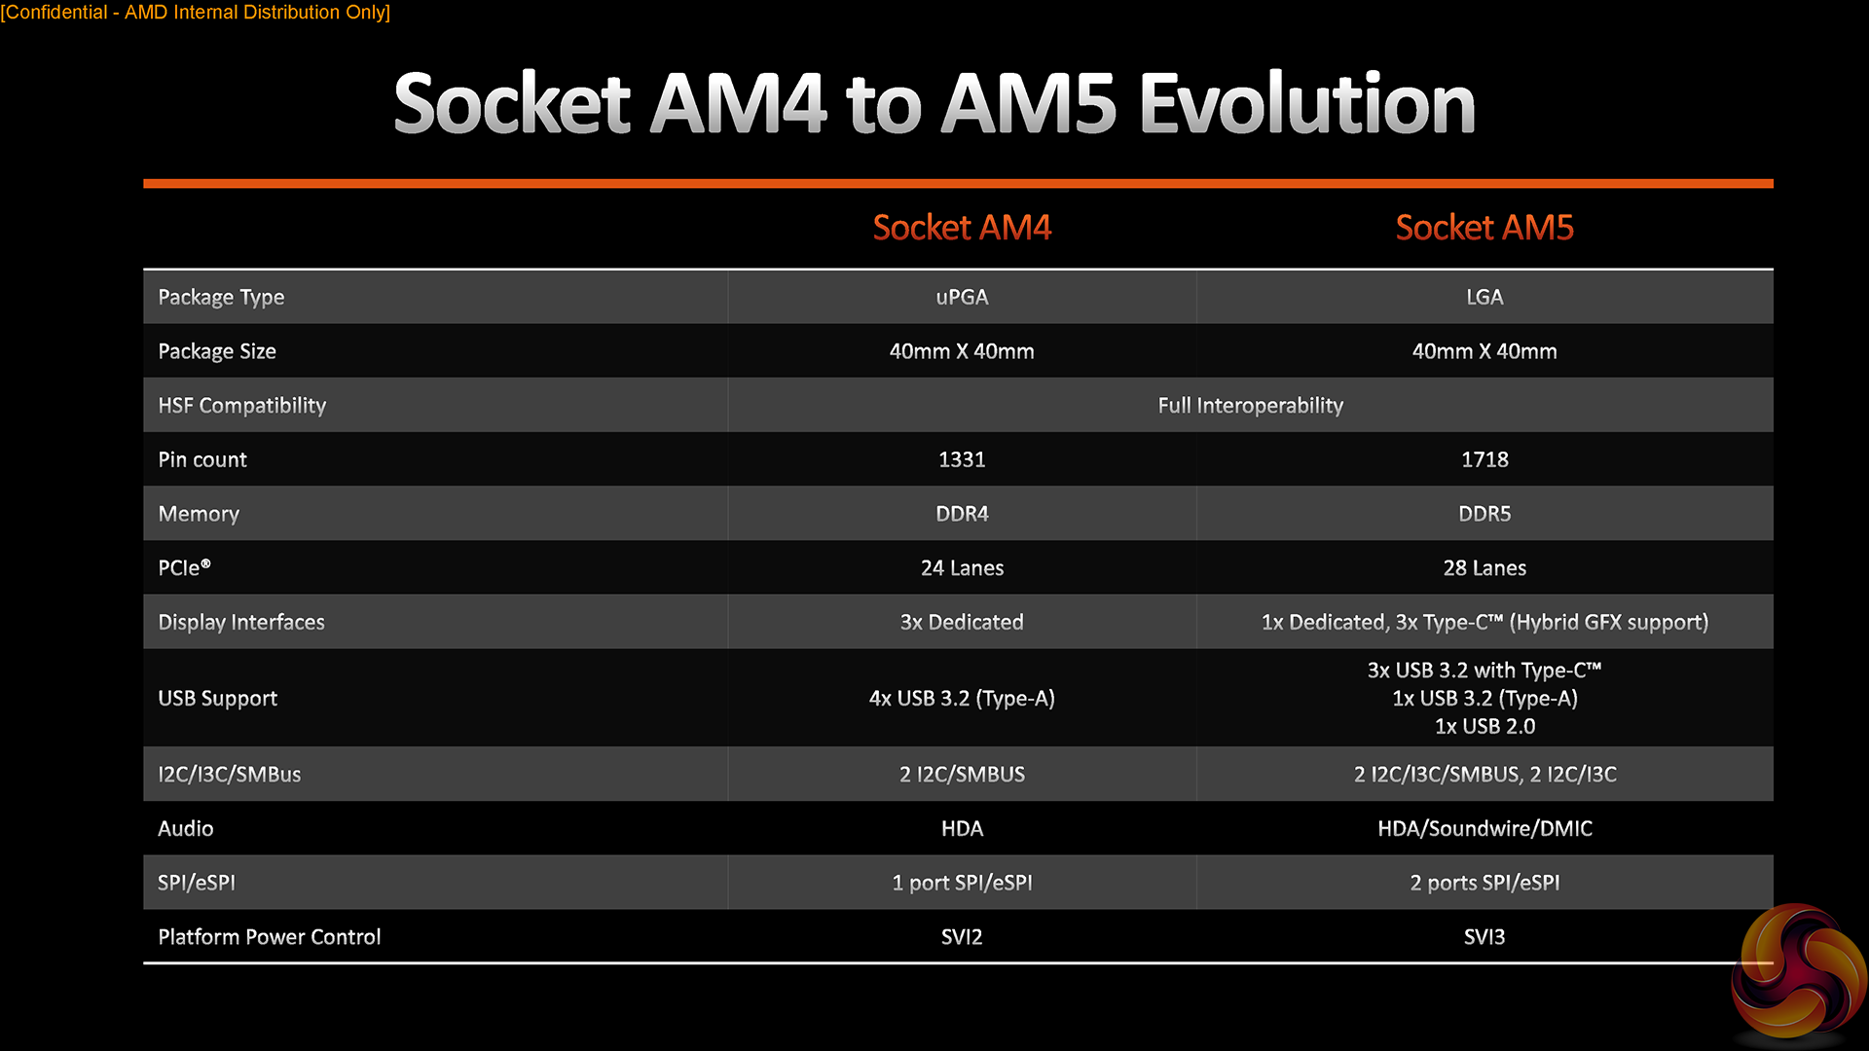The width and height of the screenshot is (1869, 1051).
Task: Click the uPGA cell
Action: pyautogui.click(x=962, y=297)
